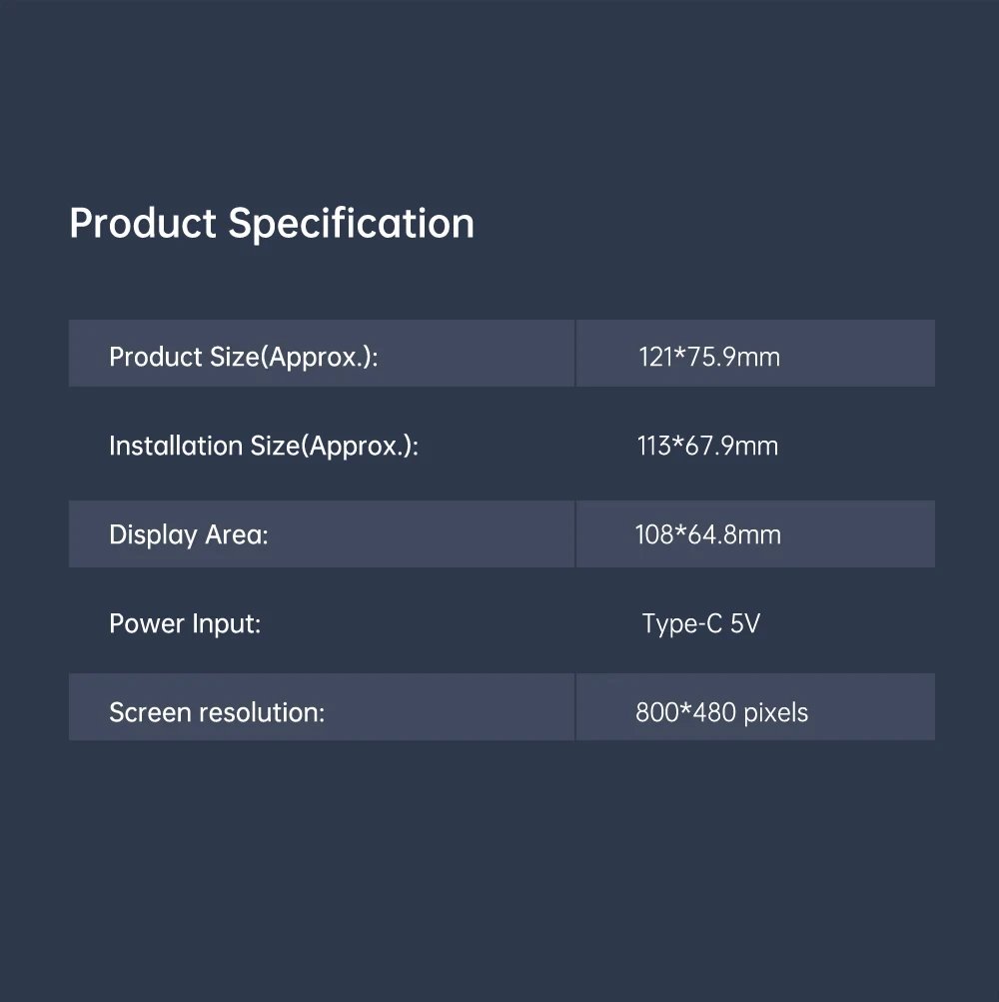Select the Installation Size(Approx.) label

(x=264, y=446)
